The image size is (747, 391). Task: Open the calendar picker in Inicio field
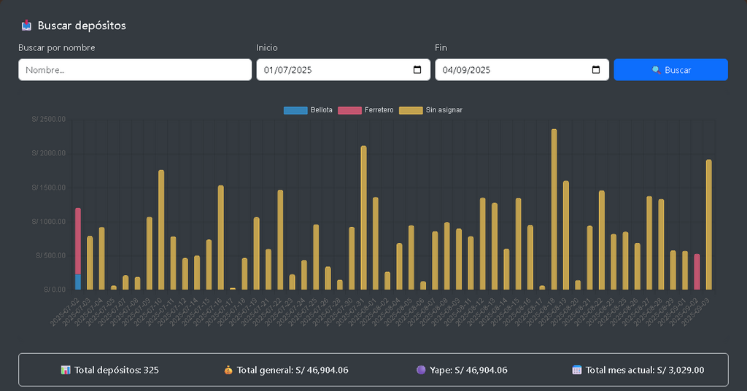pos(417,70)
